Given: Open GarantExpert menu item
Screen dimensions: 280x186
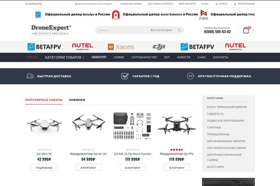Looking at the screenshot, I should coord(99,57).
